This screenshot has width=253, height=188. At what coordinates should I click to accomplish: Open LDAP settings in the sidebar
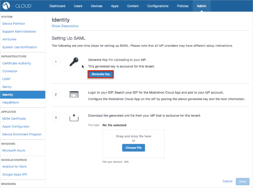point(6,79)
